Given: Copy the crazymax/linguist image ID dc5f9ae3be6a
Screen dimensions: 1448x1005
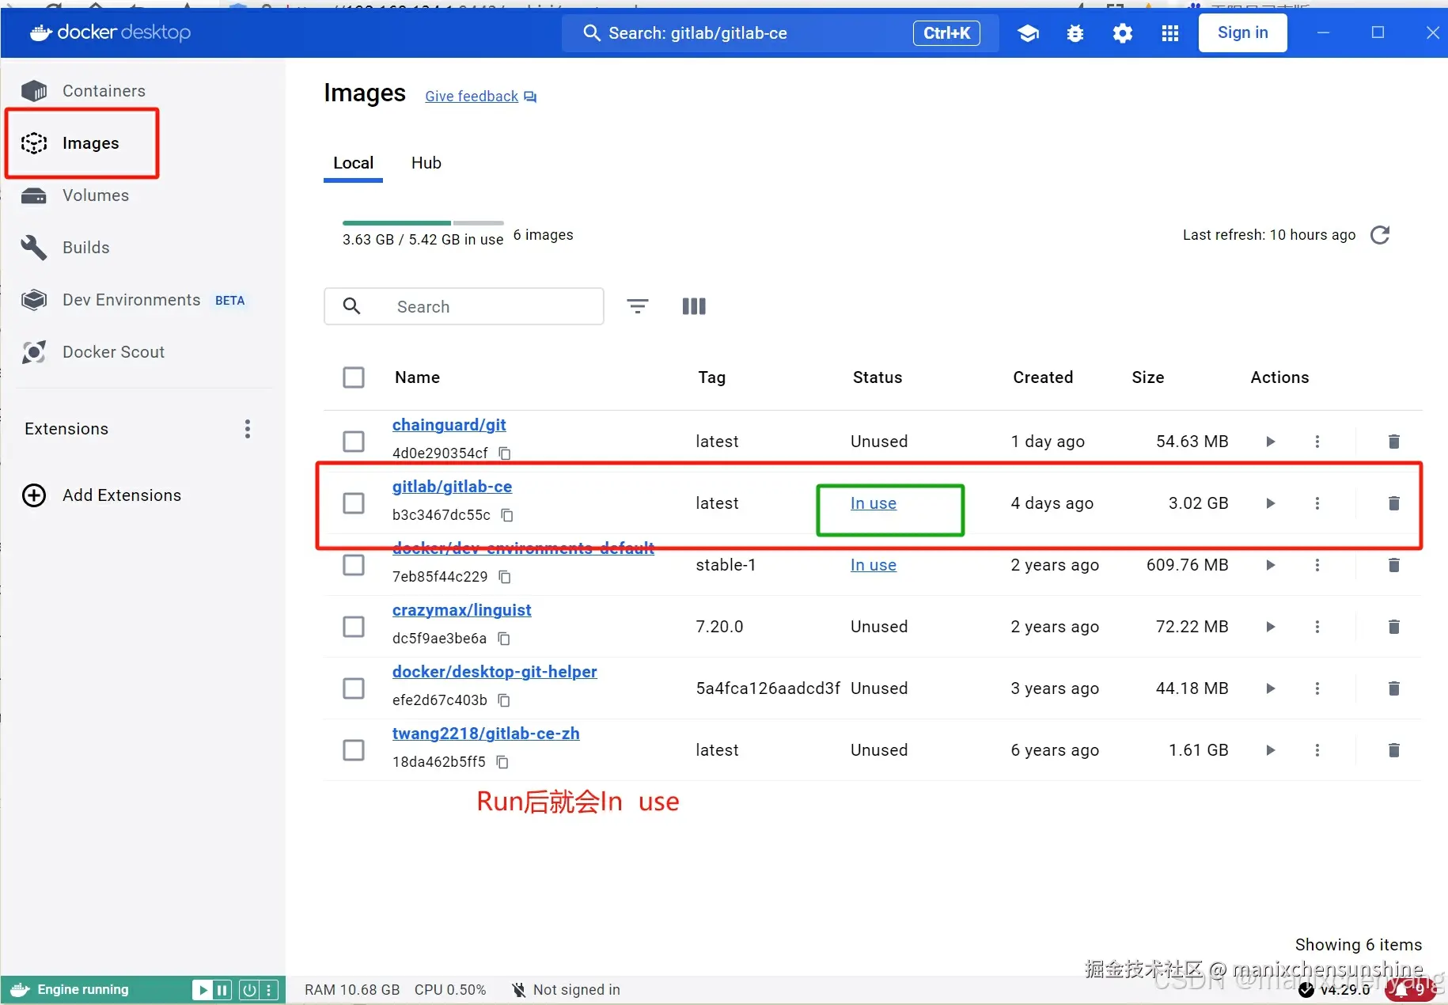Looking at the screenshot, I should tap(504, 639).
